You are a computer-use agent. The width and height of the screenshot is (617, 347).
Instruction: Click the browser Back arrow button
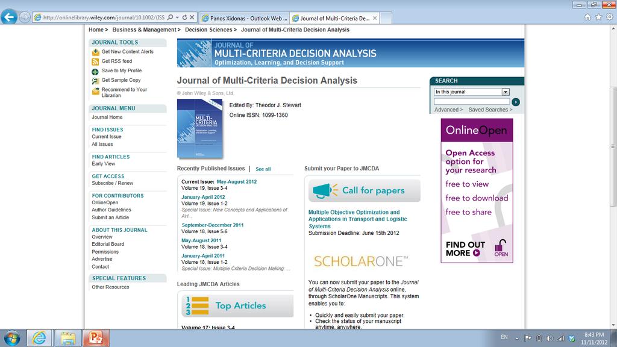[8, 17]
